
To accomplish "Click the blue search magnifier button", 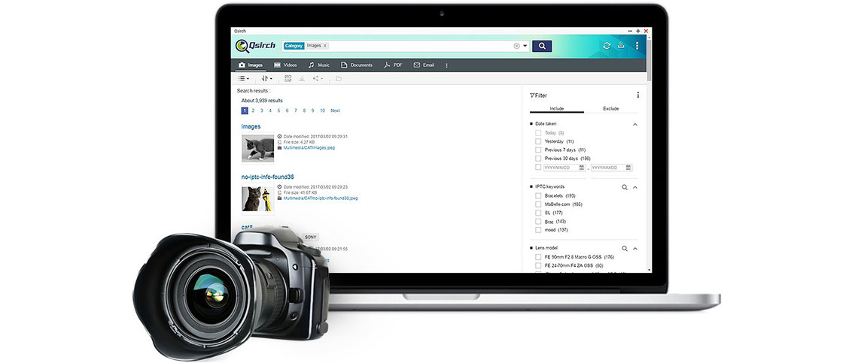I will [541, 46].
